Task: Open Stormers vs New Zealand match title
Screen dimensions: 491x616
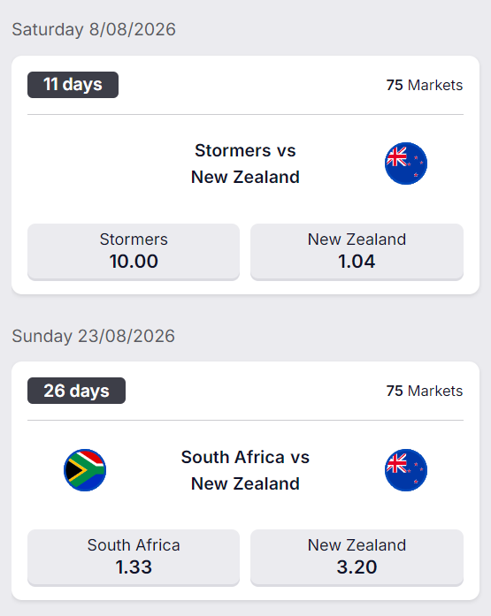Action: coord(245,164)
